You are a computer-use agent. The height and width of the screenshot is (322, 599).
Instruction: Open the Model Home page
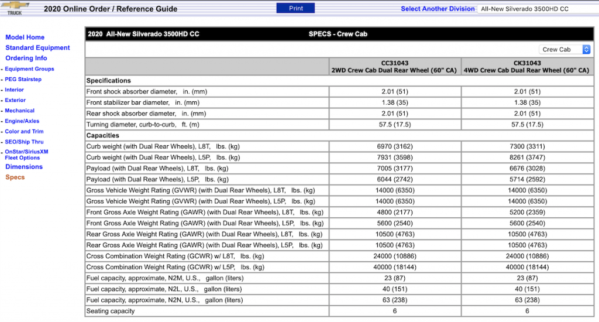pyautogui.click(x=25, y=37)
